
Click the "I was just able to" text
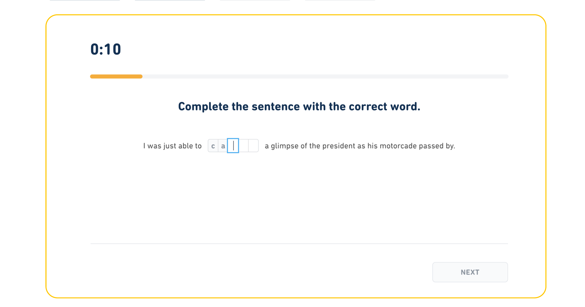[172, 146]
